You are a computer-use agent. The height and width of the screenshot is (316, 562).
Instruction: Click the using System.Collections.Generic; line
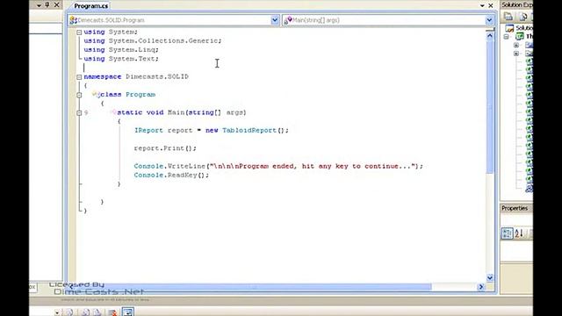point(153,41)
